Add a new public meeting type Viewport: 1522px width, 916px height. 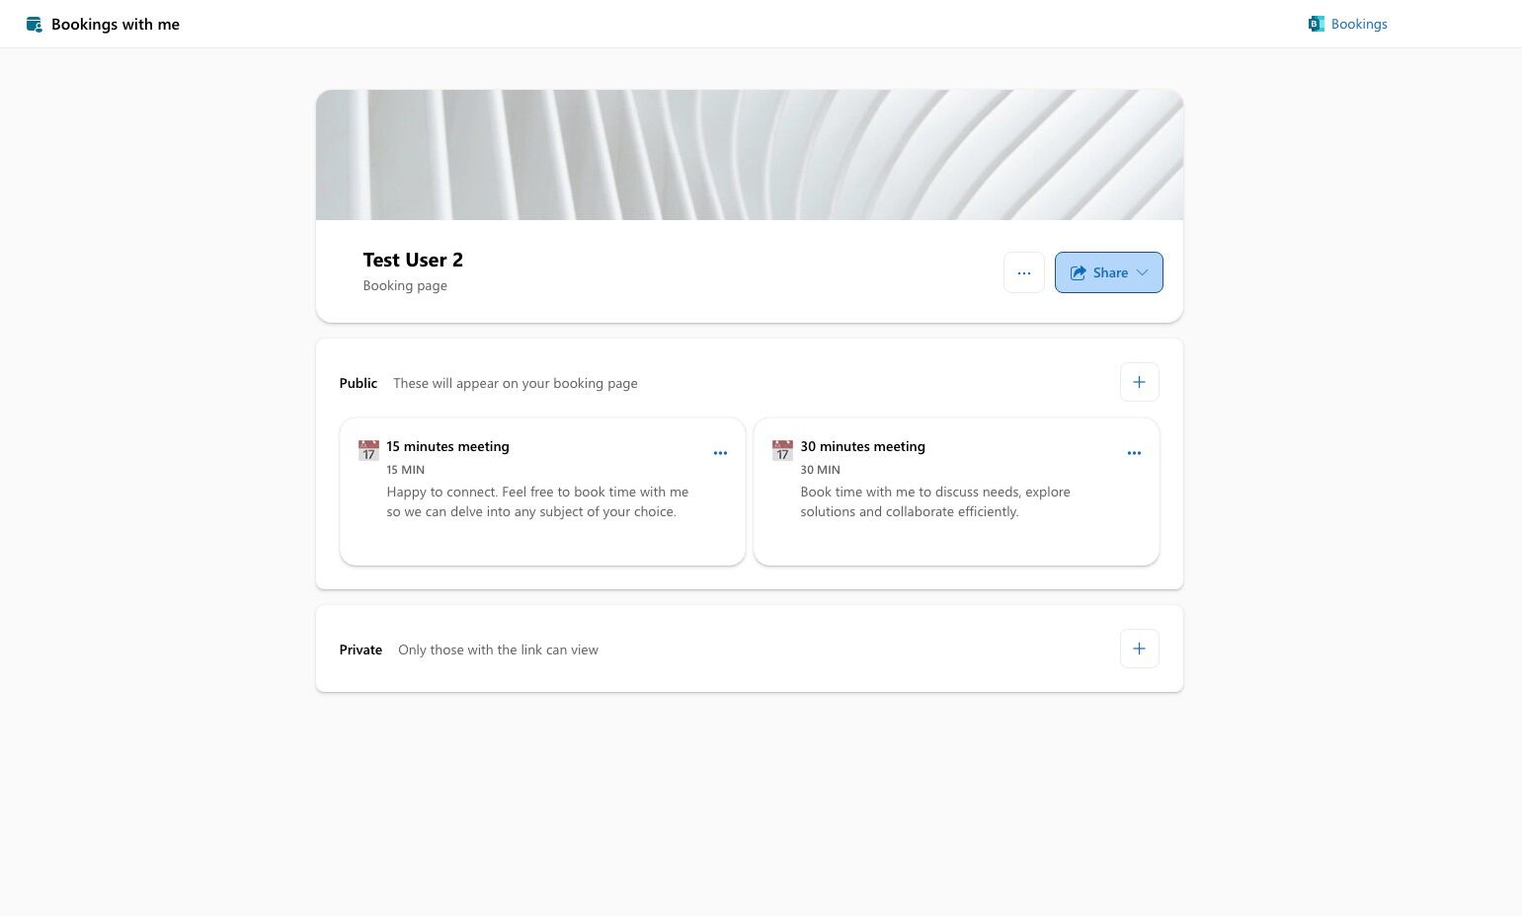[1139, 382]
